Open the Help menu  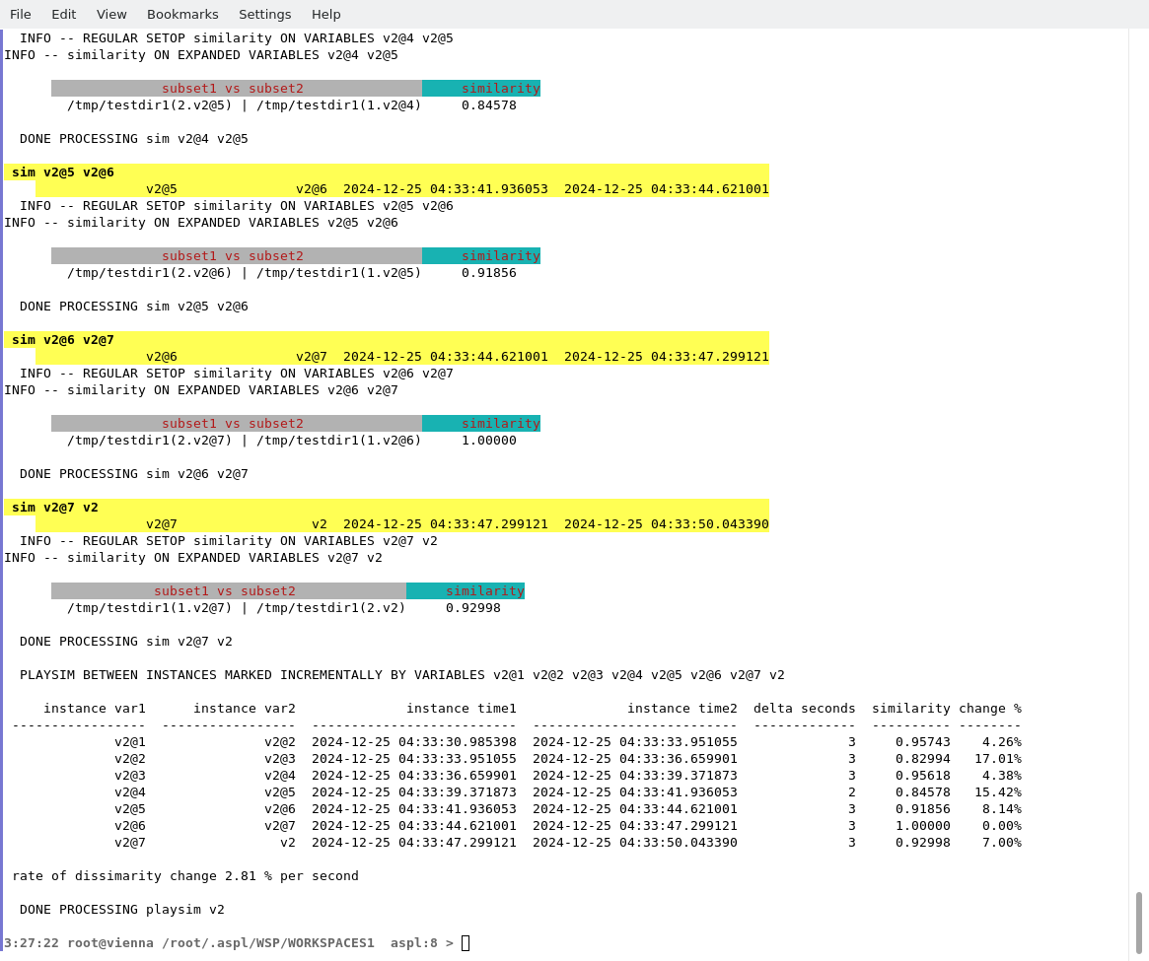click(325, 14)
